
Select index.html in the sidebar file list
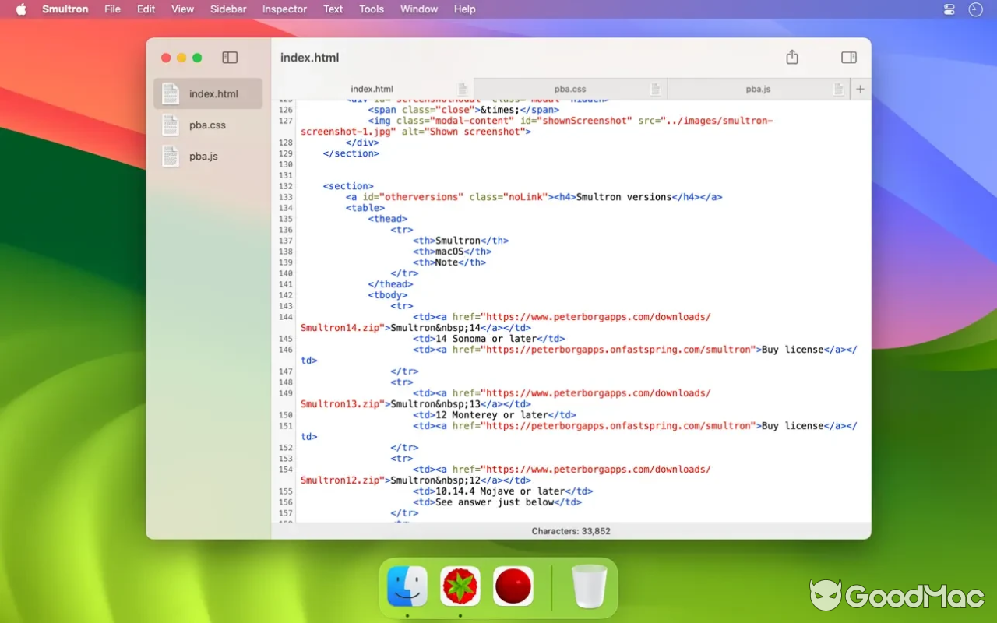[209, 93]
